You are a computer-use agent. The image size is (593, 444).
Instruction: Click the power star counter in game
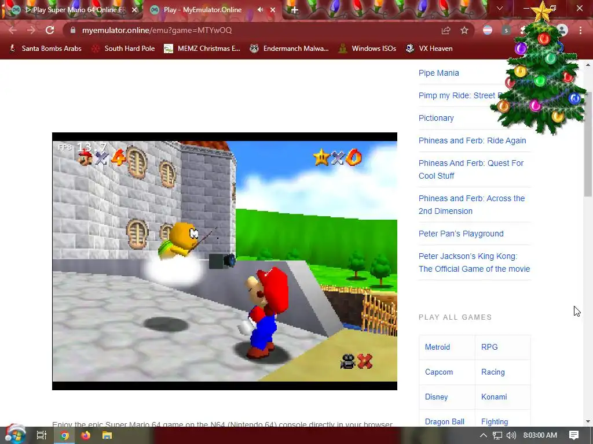point(338,157)
